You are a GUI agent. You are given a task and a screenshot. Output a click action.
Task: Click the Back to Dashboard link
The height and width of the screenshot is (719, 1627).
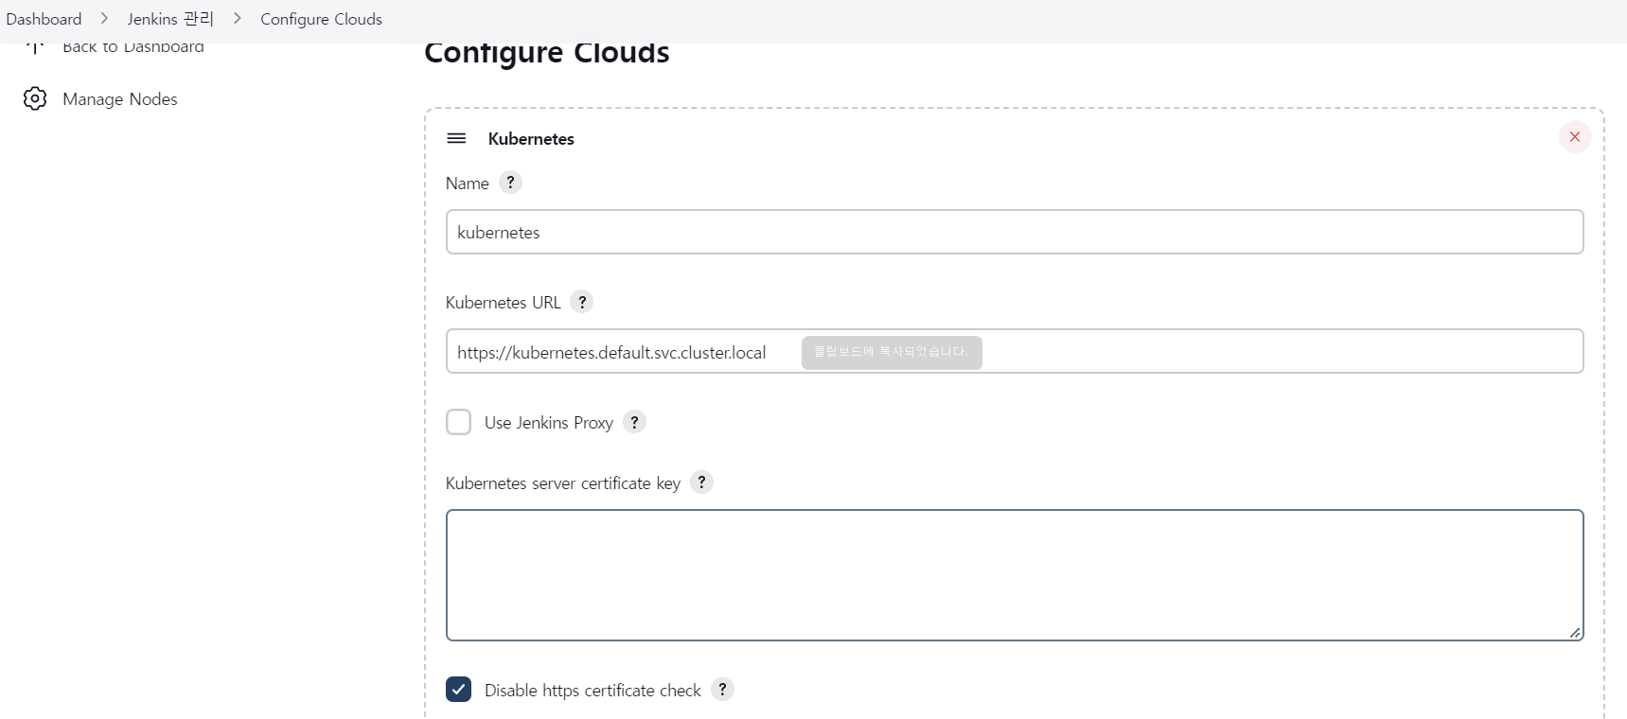click(133, 46)
